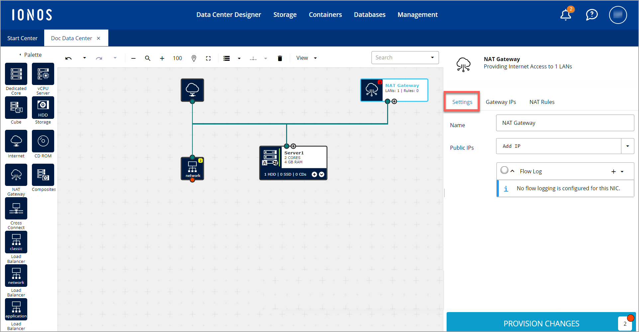
Task: Click the undo arrow icon
Action: pyautogui.click(x=68, y=58)
